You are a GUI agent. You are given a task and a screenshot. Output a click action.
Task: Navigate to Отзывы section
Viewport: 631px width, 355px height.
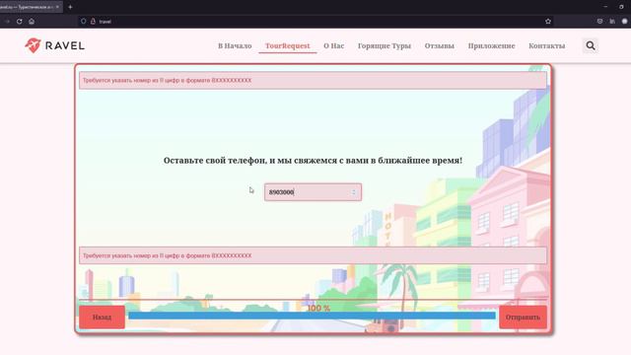coord(439,46)
